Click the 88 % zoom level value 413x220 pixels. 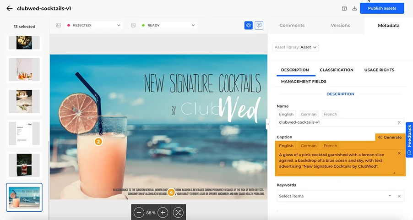(151, 213)
